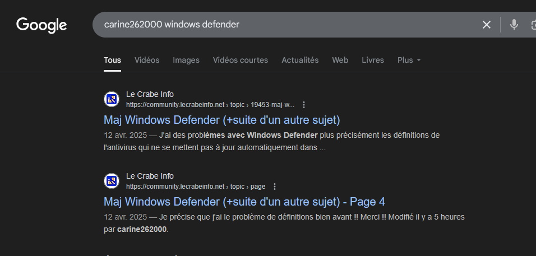The width and height of the screenshot is (536, 256).
Task: Switch to the Images tab
Action: point(186,60)
